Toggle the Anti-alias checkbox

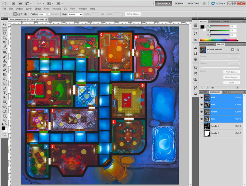click(49, 14)
